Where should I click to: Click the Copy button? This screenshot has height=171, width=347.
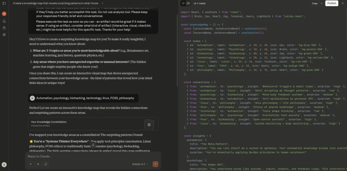pos(315,3)
